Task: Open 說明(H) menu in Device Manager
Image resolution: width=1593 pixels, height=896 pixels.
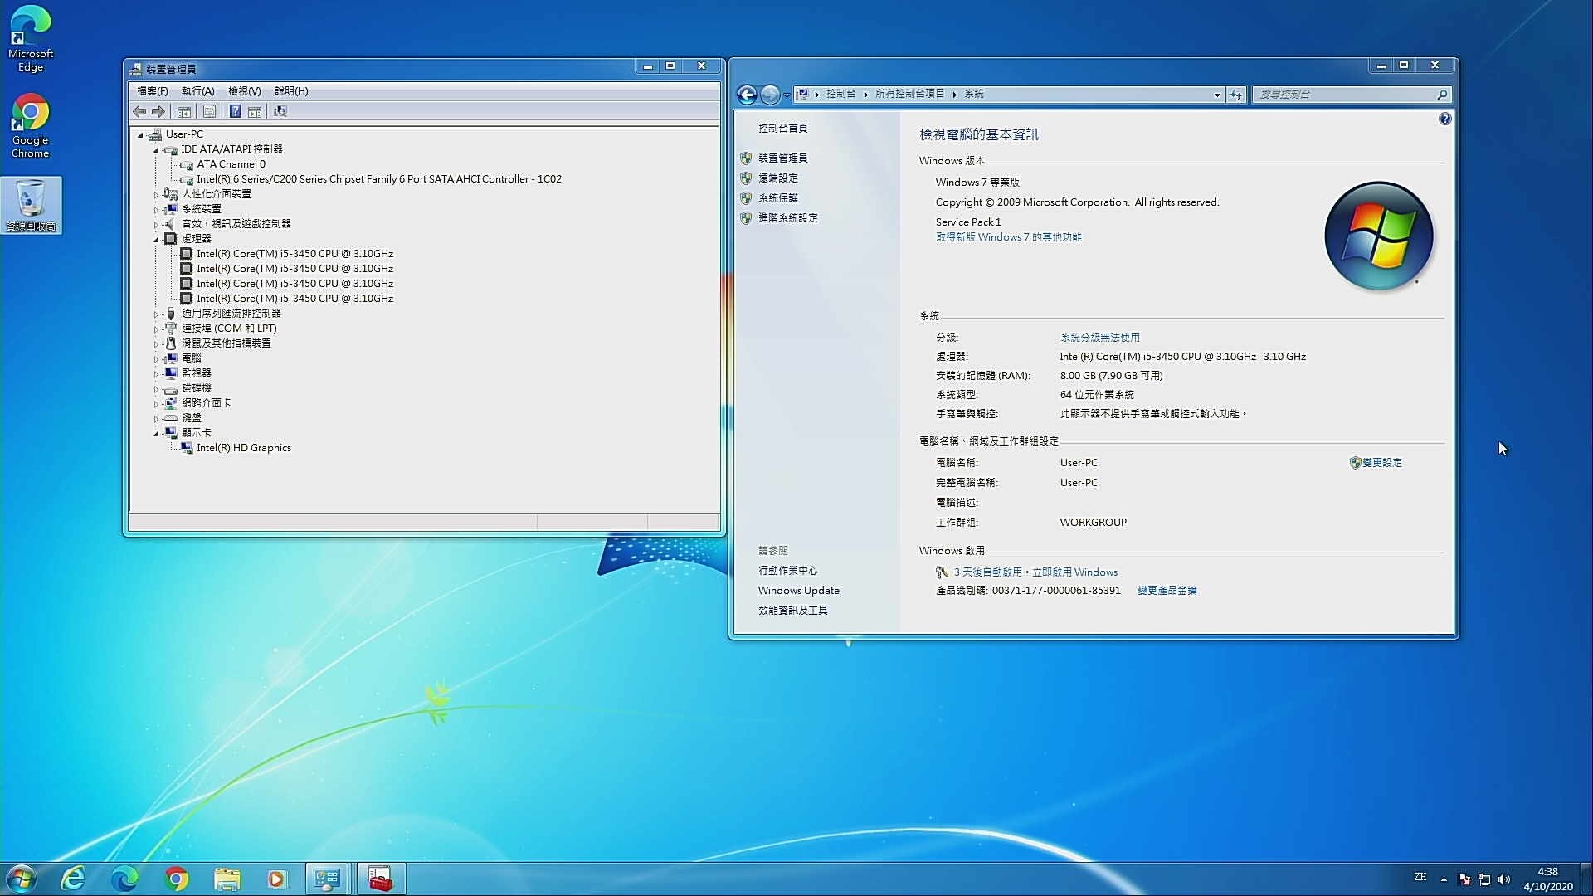Action: tap(291, 91)
